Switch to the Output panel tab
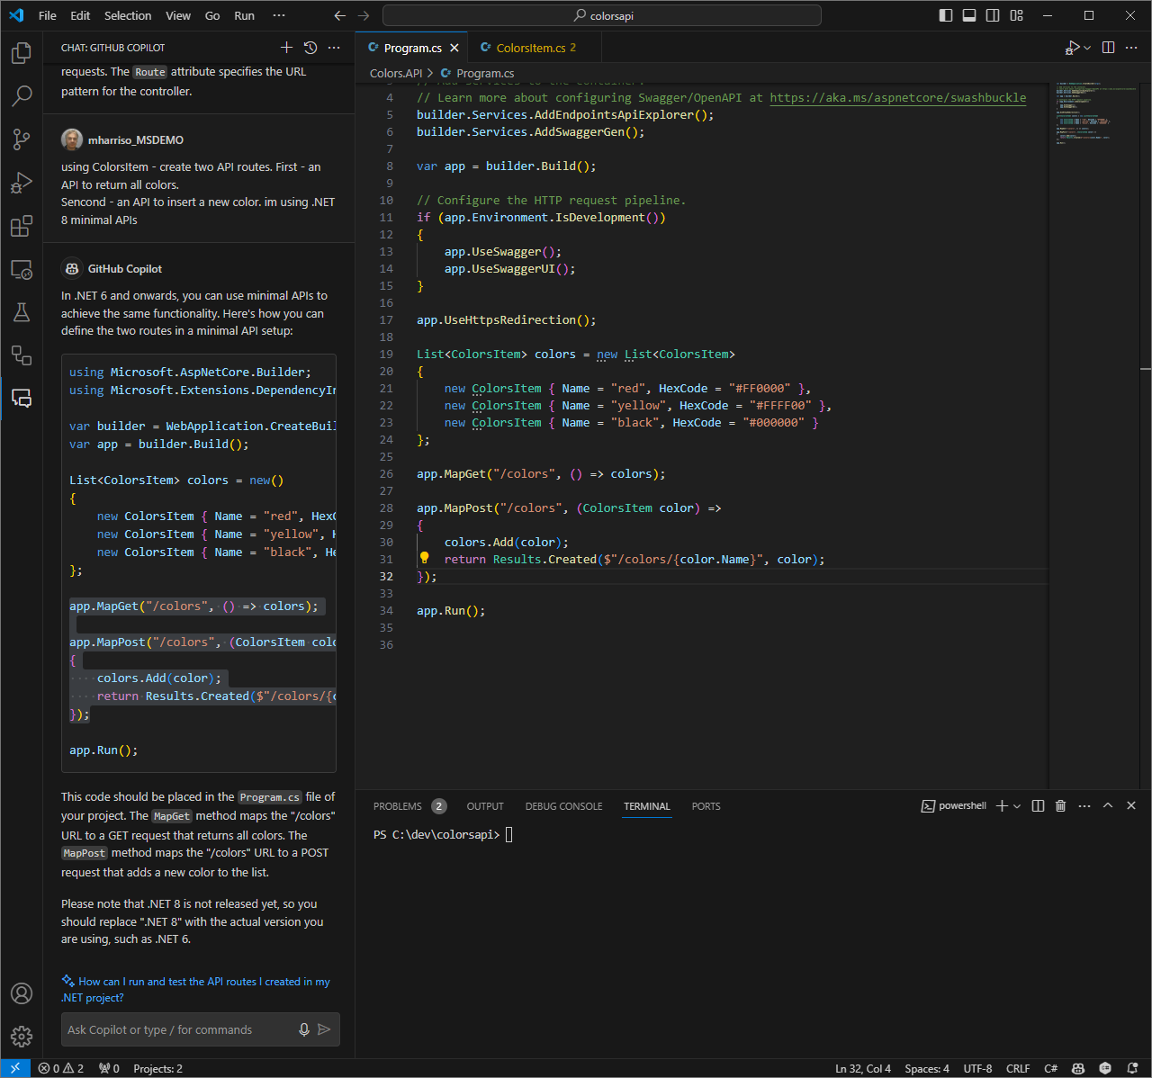This screenshot has width=1152, height=1078. 485,806
